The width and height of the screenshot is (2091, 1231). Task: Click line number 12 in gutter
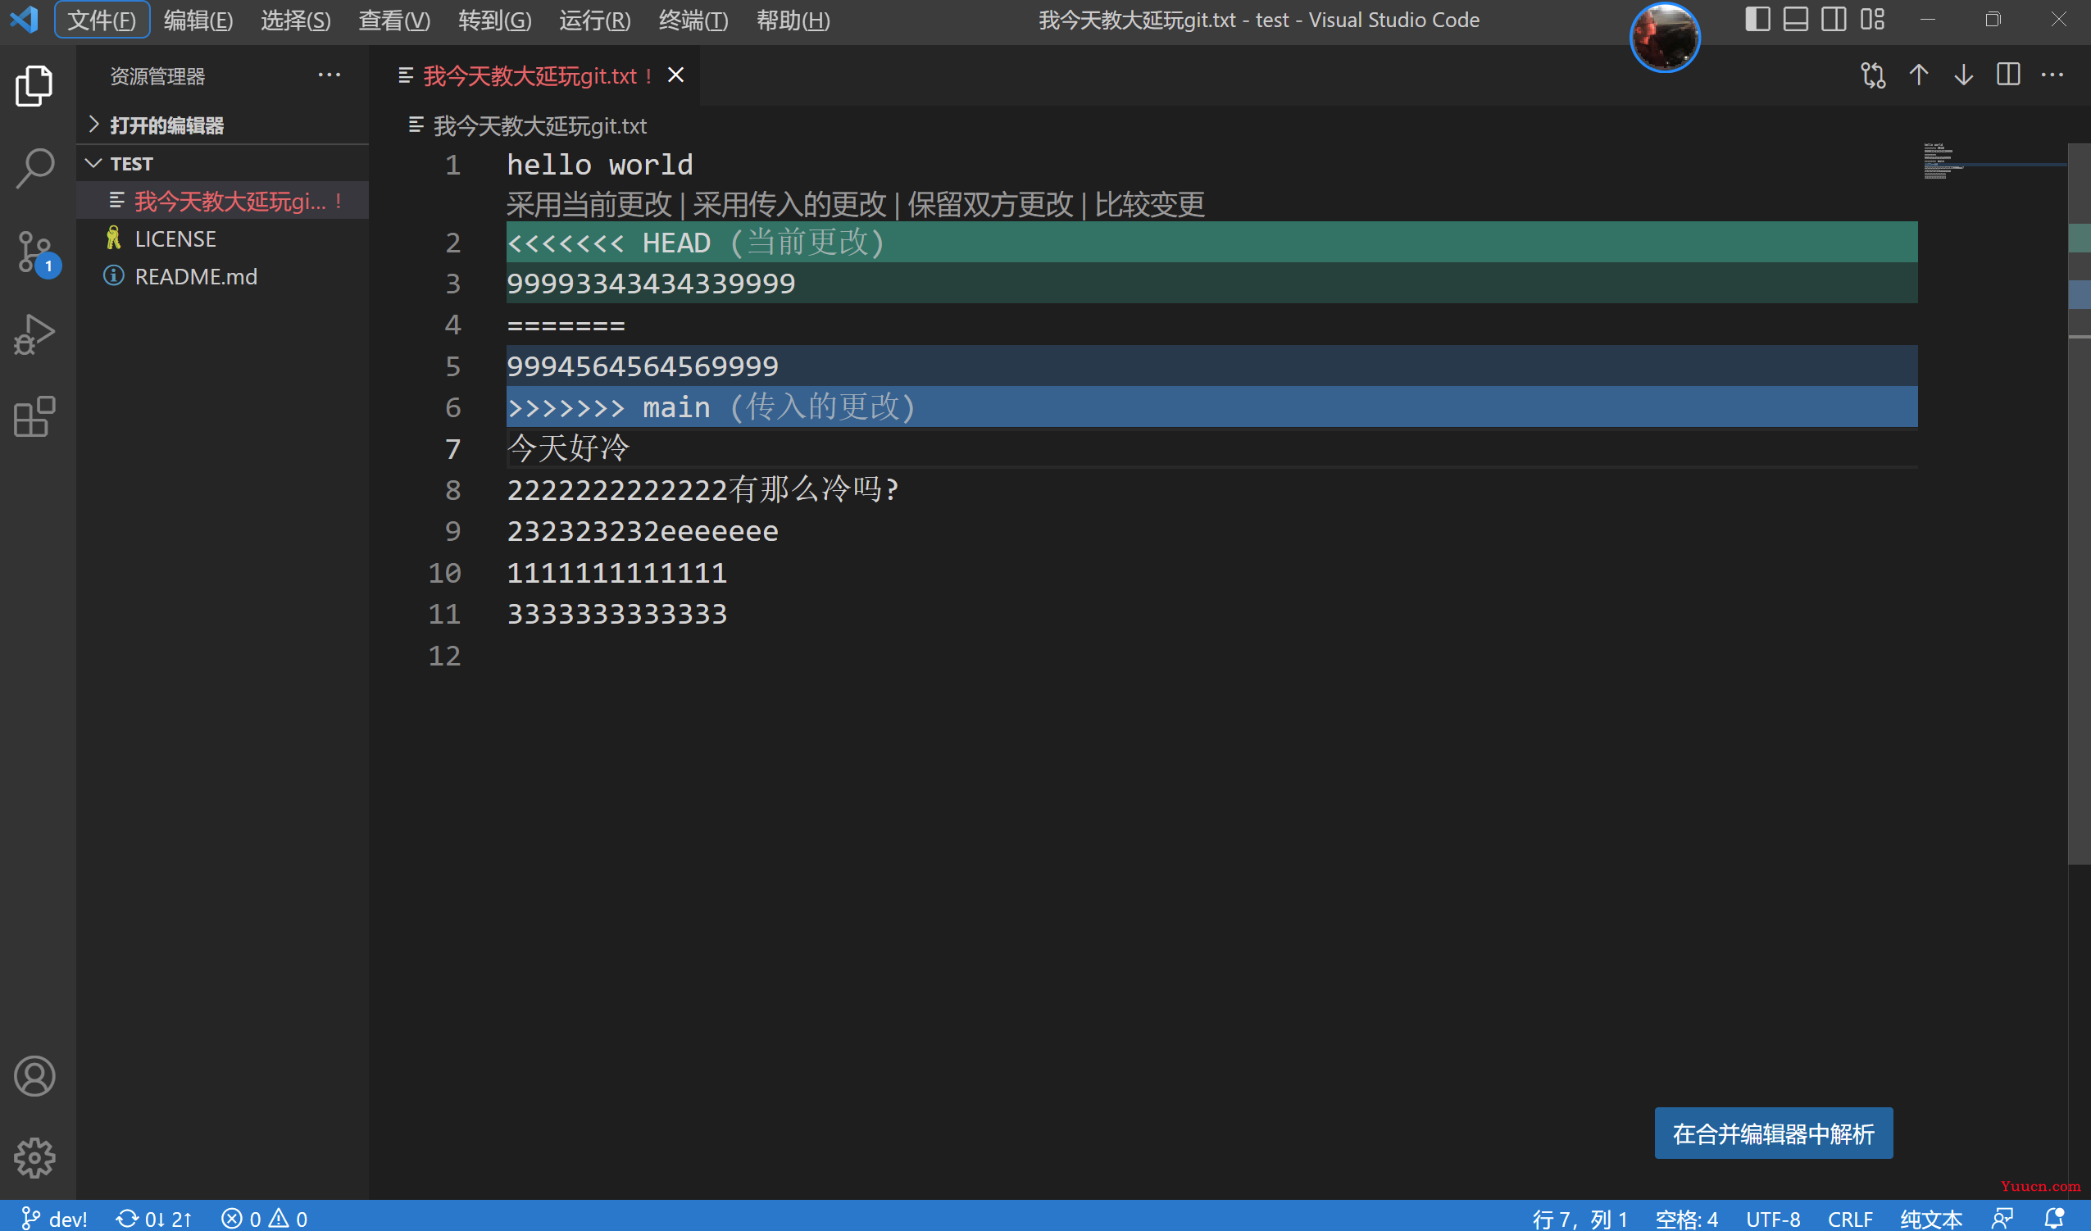444,656
